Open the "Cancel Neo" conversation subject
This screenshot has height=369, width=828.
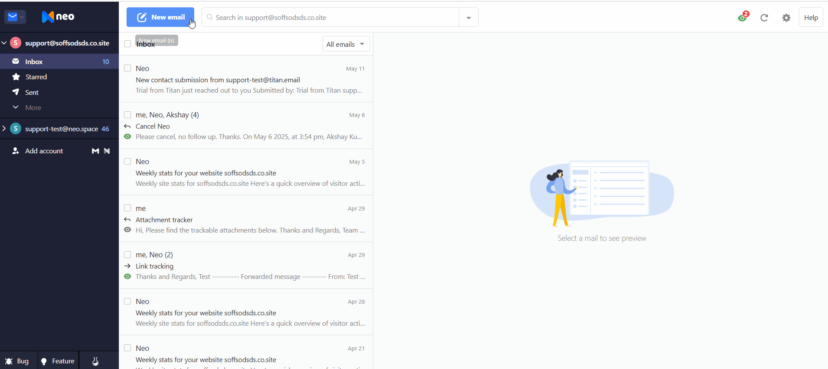(153, 126)
